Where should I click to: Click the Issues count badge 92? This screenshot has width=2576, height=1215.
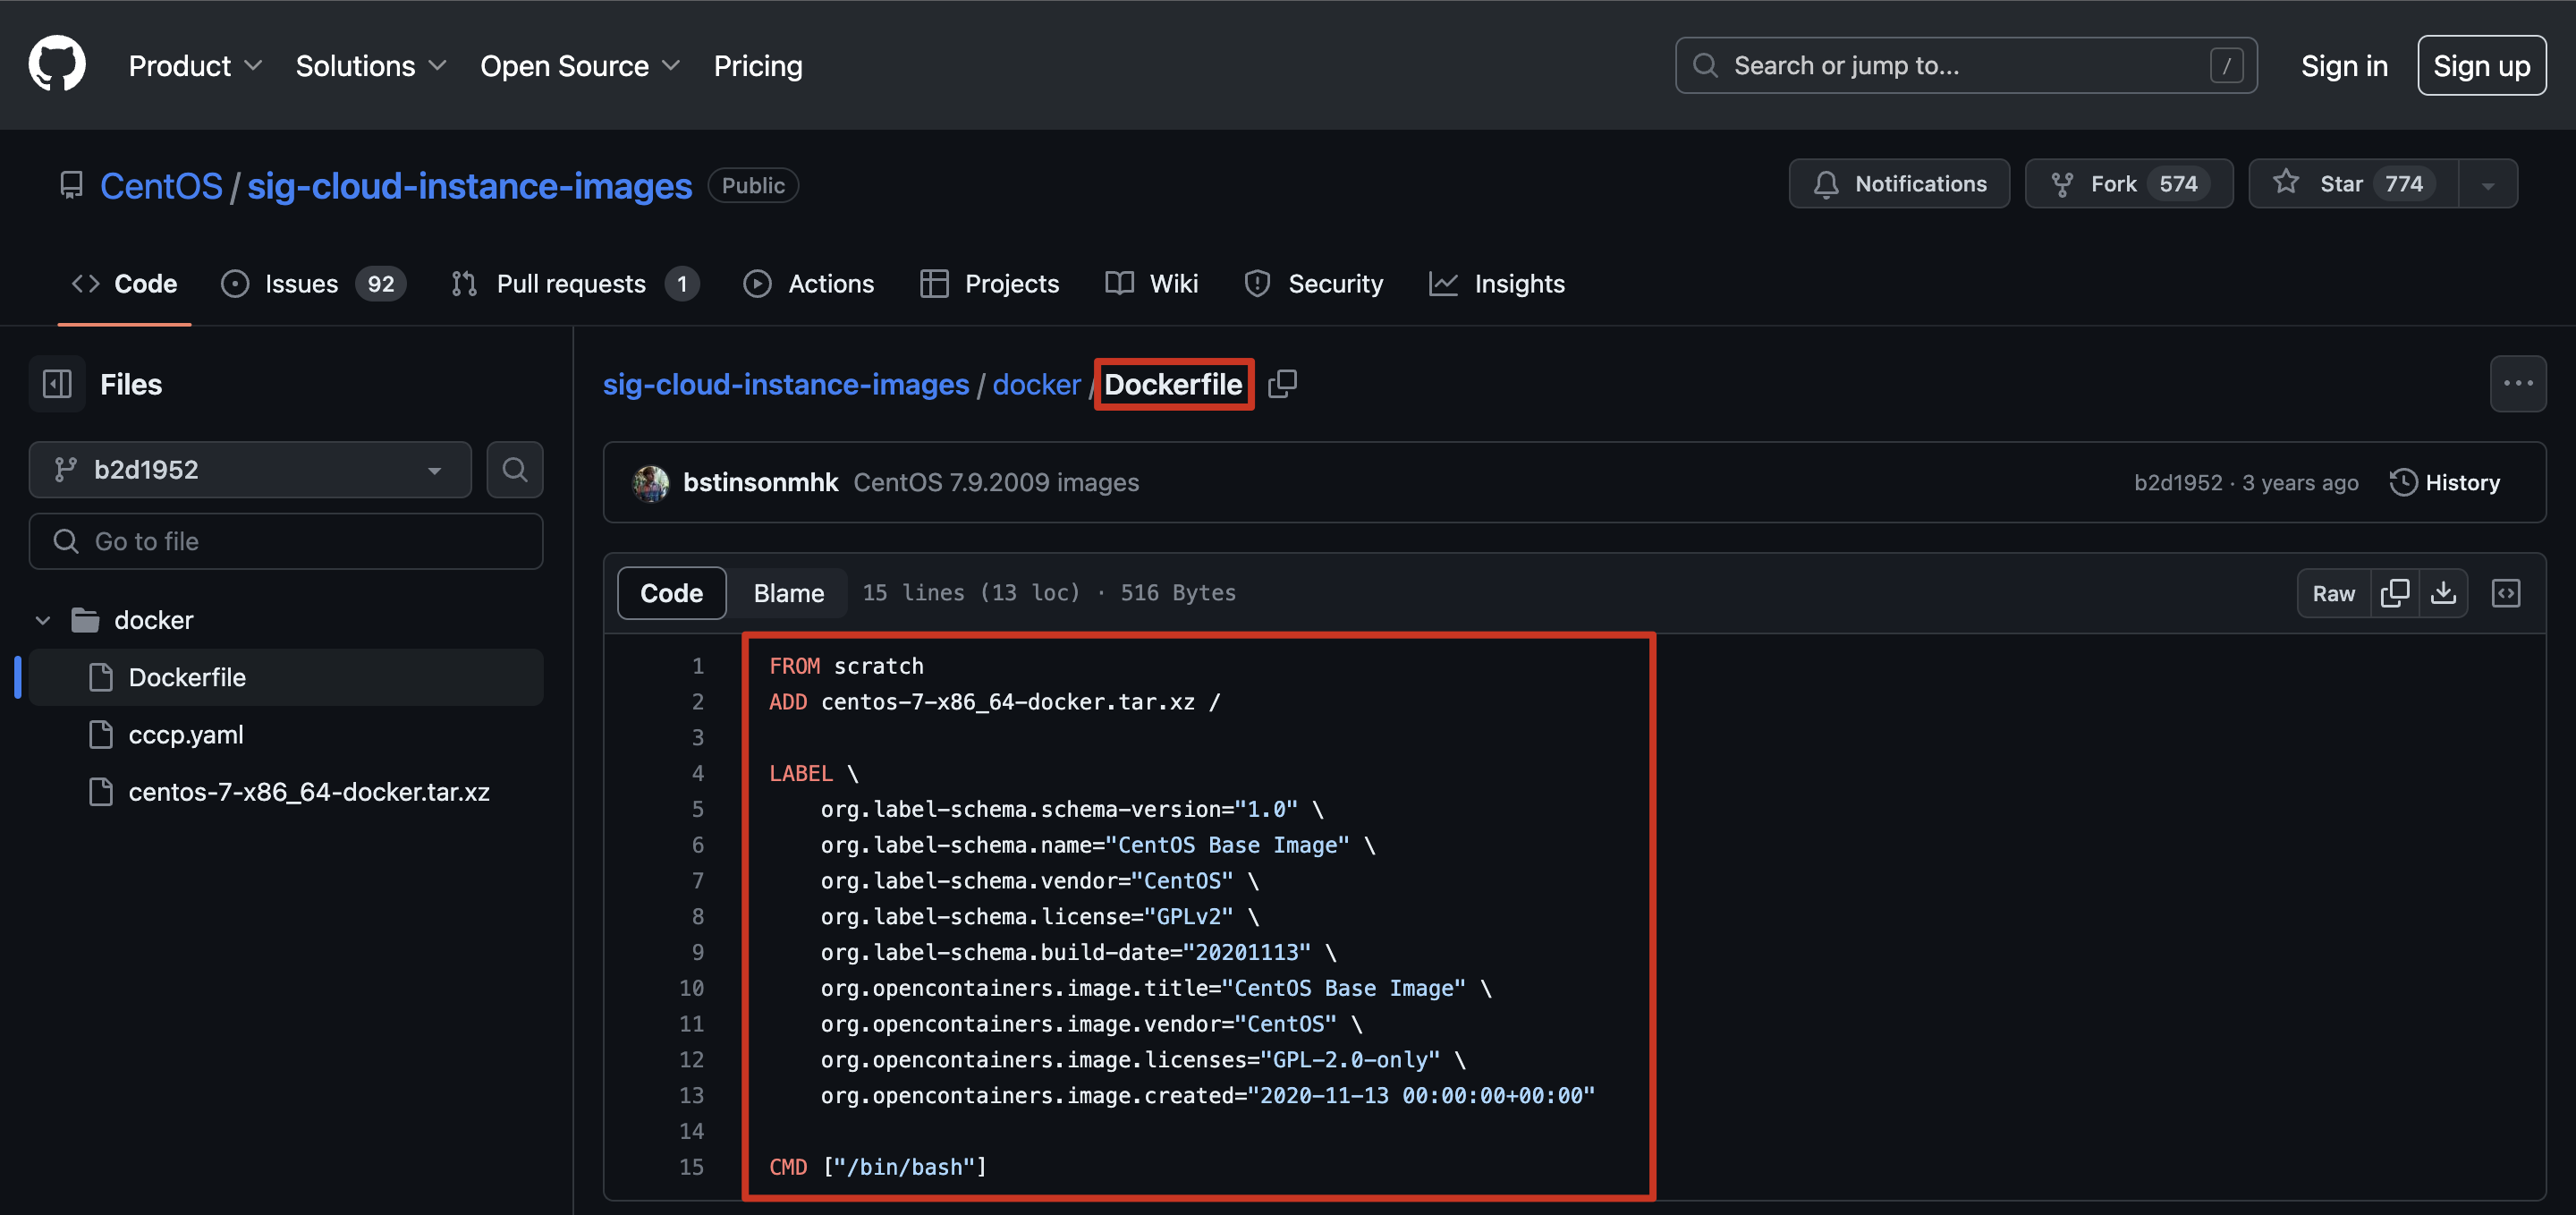pyautogui.click(x=381, y=284)
